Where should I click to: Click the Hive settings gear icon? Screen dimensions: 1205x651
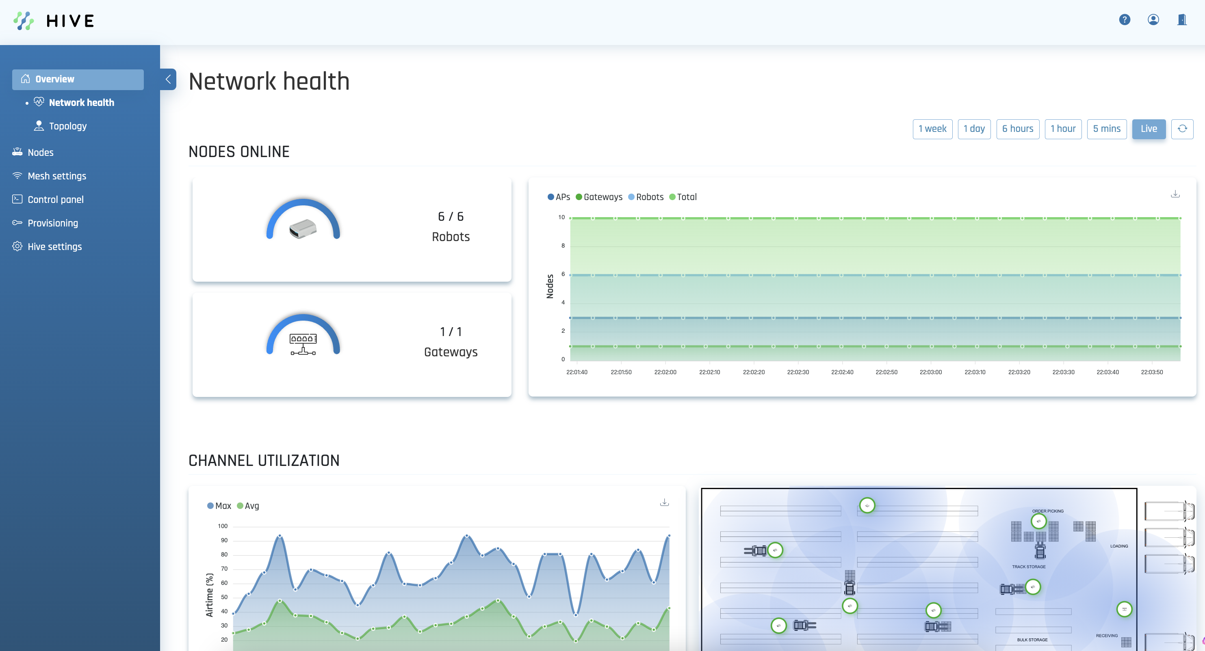point(17,246)
